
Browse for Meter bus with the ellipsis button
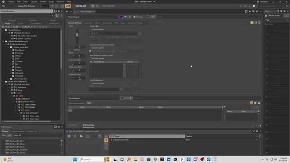(x=287, y=16)
